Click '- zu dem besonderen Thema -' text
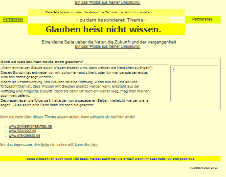Viewport: 226px width, 177px height. coord(112,20)
